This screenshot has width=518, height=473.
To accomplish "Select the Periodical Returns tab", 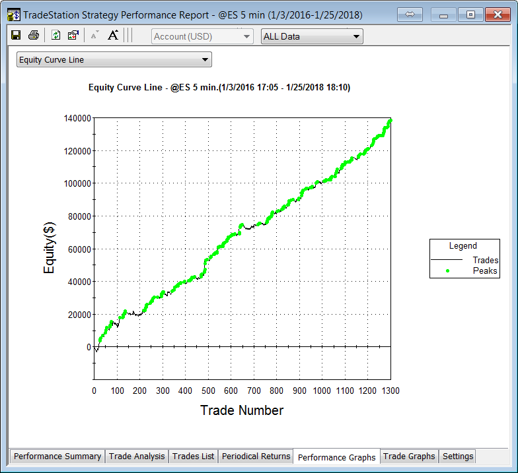I will (x=256, y=456).
